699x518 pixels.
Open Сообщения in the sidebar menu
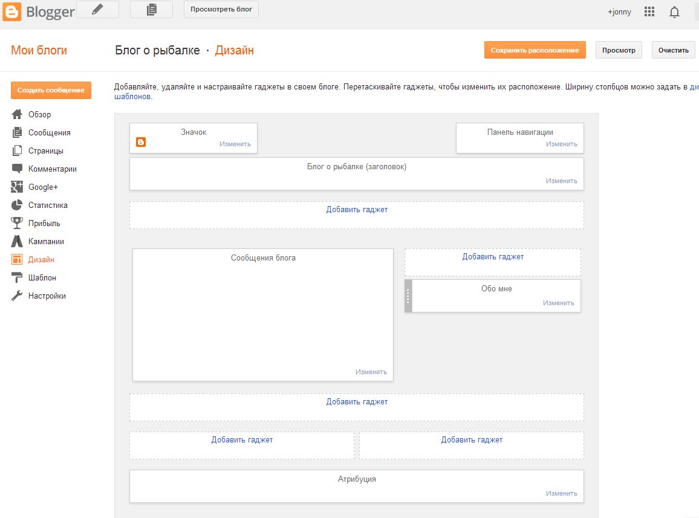pyautogui.click(x=49, y=132)
